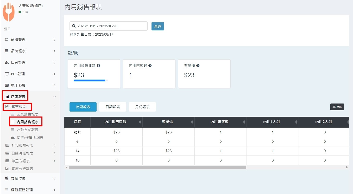Expand the 品牌管理 menu
The height and width of the screenshot is (194, 353).
30,40
